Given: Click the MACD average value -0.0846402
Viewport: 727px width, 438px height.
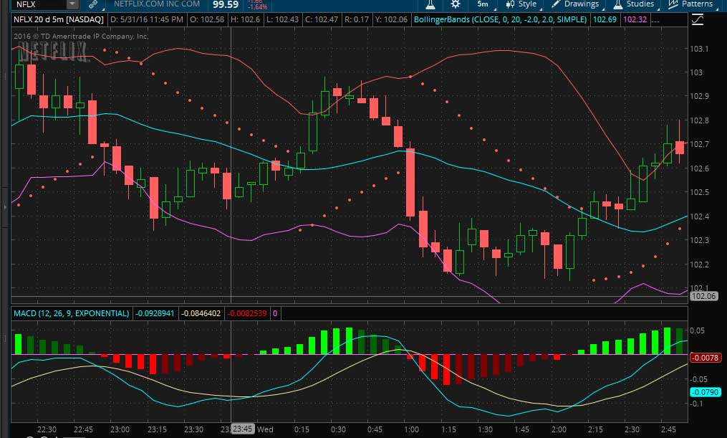Looking at the screenshot, I should [x=201, y=313].
